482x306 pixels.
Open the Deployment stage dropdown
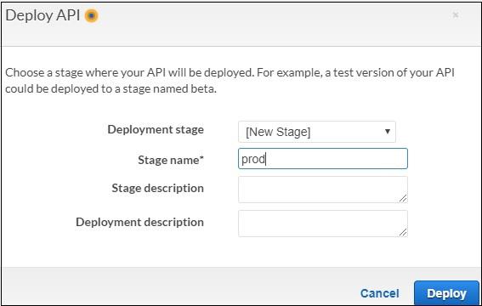pyautogui.click(x=317, y=132)
